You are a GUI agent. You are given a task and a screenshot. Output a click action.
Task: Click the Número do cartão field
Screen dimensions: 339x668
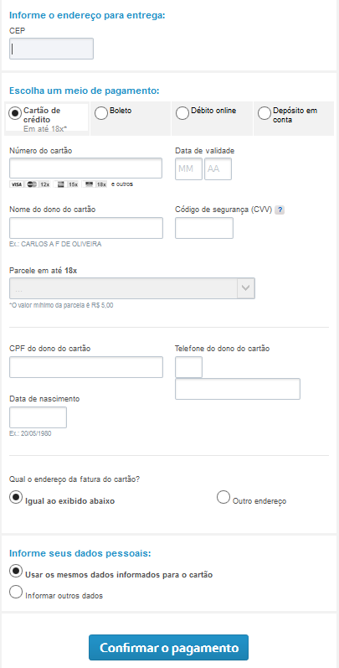coord(86,168)
